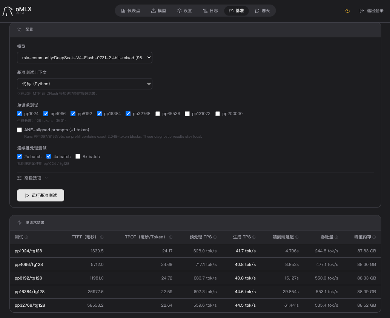Click info icon next to TTFT header
Viewport: 390px width, 318px height.
click(102, 237)
